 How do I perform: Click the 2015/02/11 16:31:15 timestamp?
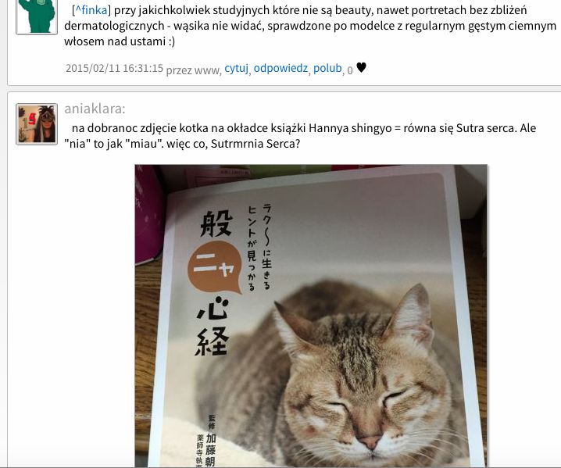click(x=115, y=68)
